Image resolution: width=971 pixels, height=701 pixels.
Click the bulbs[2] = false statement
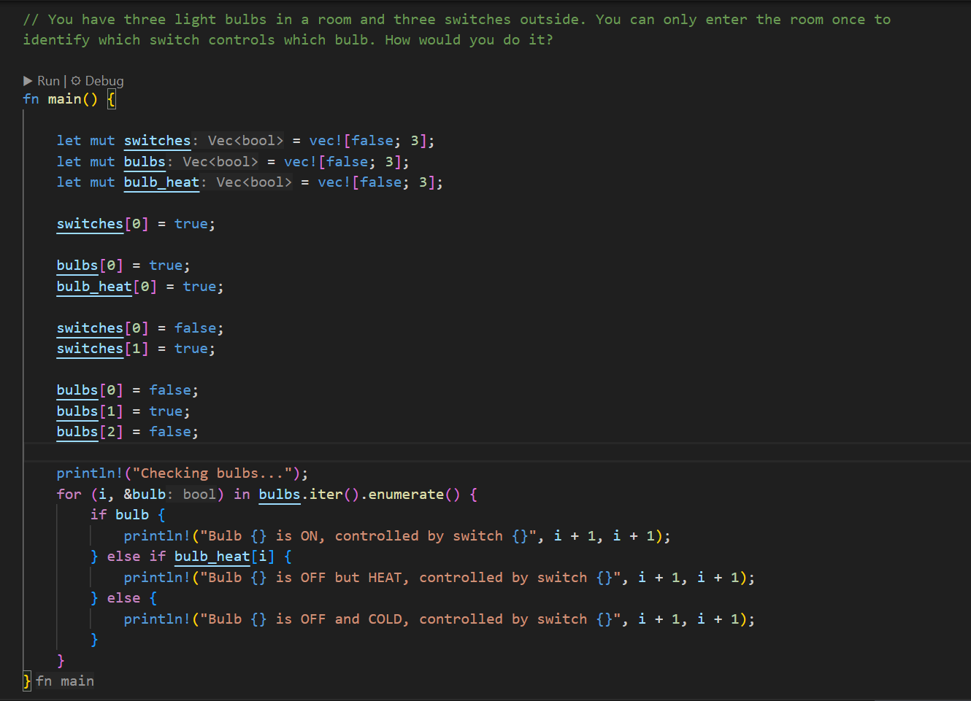(127, 432)
